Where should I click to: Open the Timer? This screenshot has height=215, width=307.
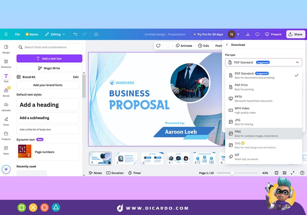click(x=135, y=173)
